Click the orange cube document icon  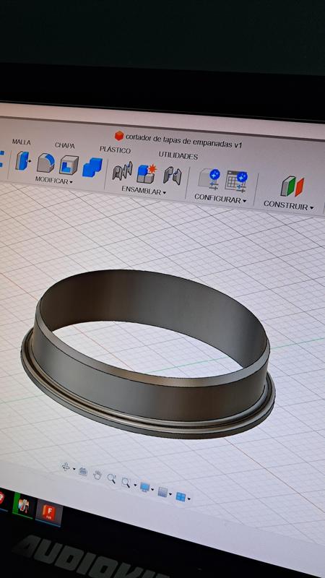[118, 136]
